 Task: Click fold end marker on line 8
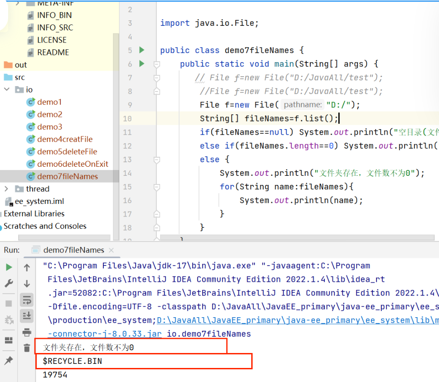click(x=157, y=91)
